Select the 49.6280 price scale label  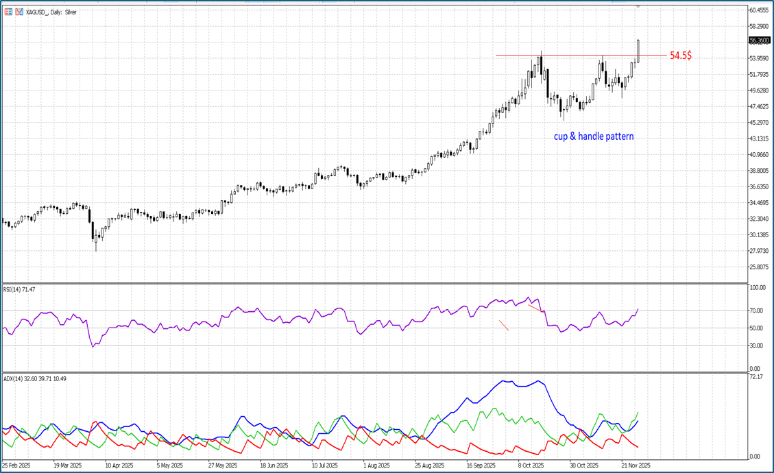coord(759,90)
